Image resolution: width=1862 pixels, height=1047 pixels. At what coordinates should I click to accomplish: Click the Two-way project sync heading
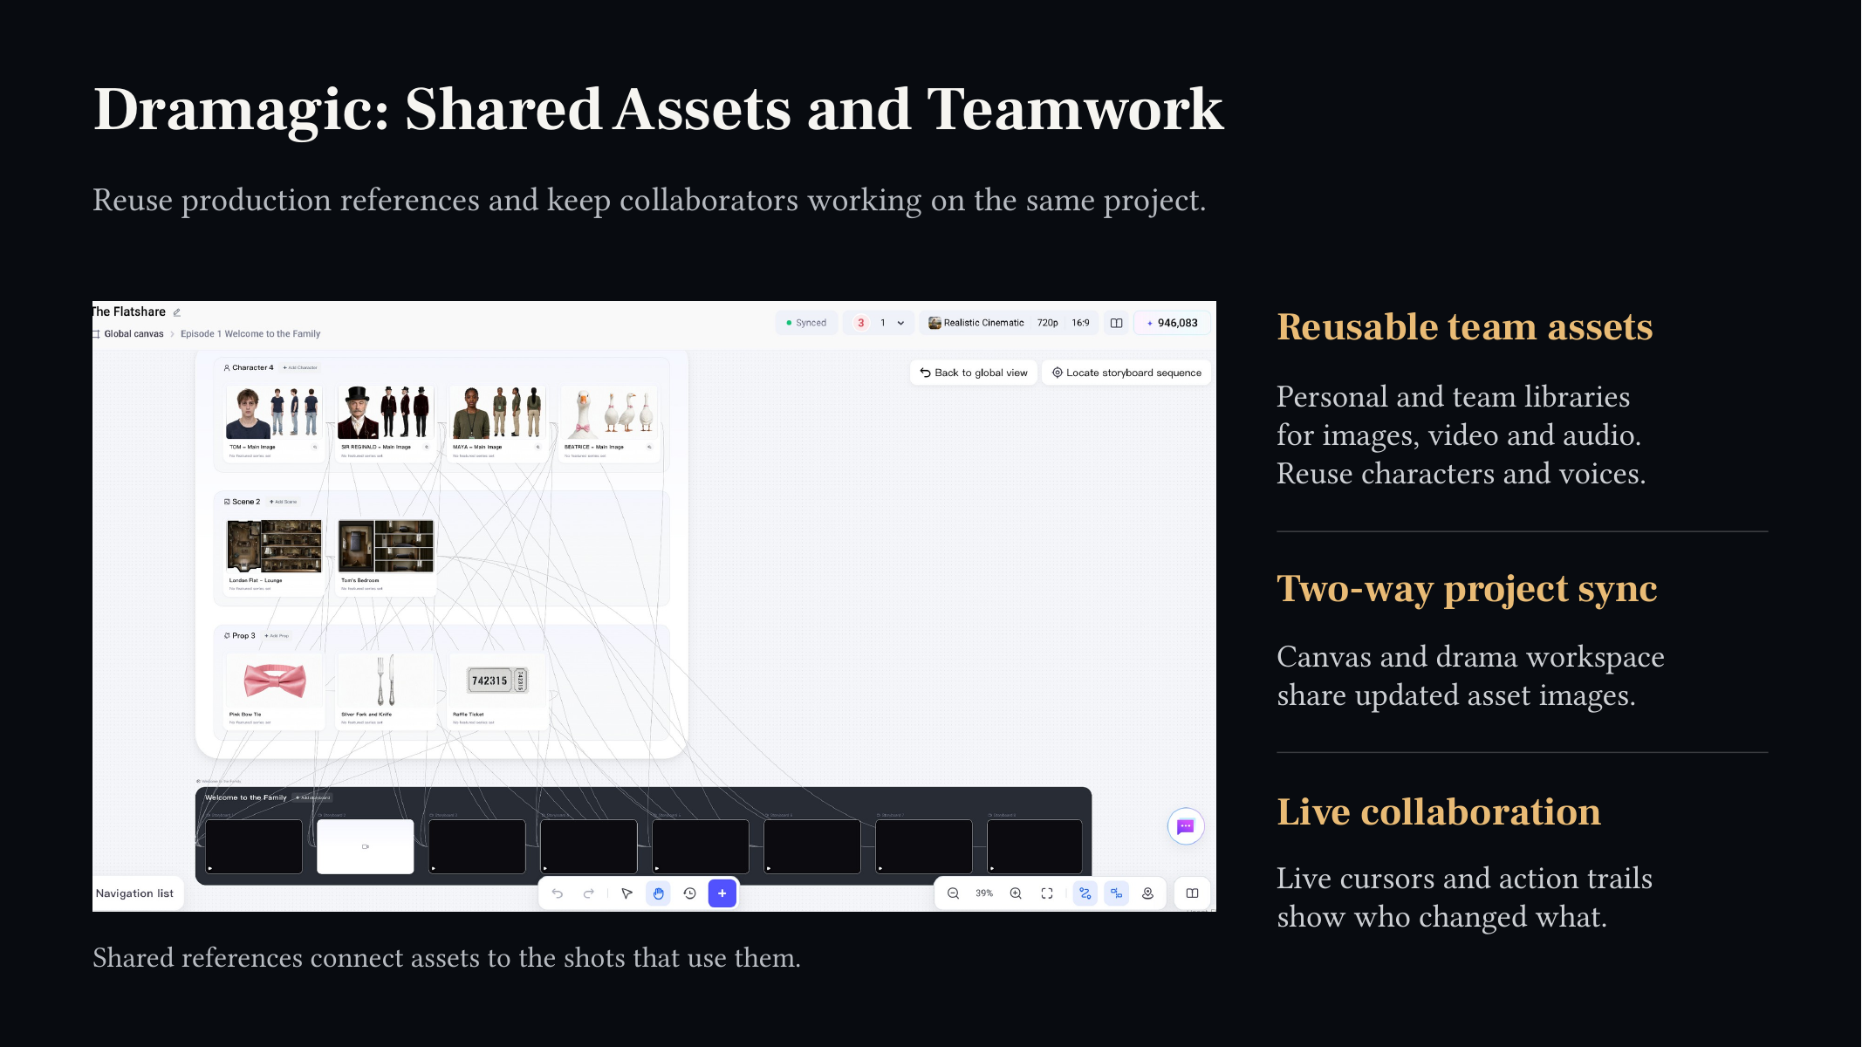(1467, 589)
